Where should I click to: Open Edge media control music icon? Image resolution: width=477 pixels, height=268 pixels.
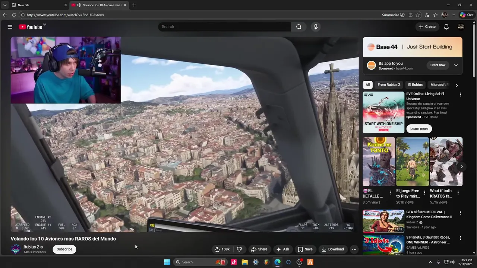pyautogui.click(x=427, y=15)
